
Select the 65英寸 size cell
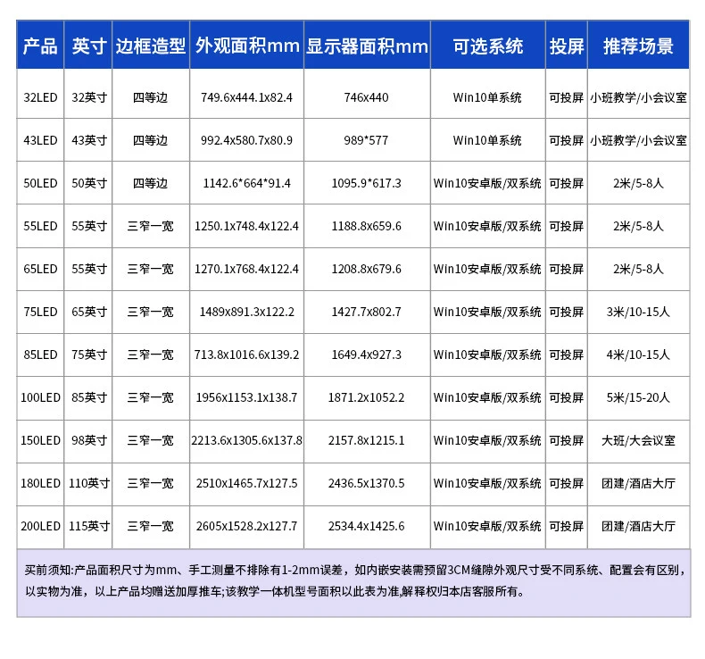pos(89,312)
